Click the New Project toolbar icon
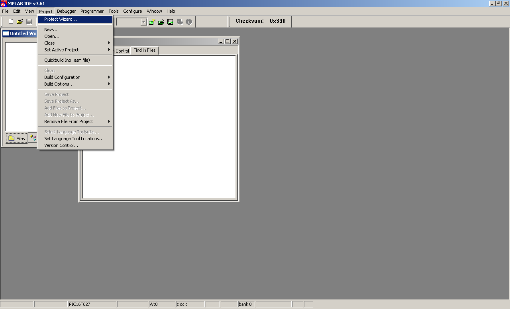 [x=152, y=22]
